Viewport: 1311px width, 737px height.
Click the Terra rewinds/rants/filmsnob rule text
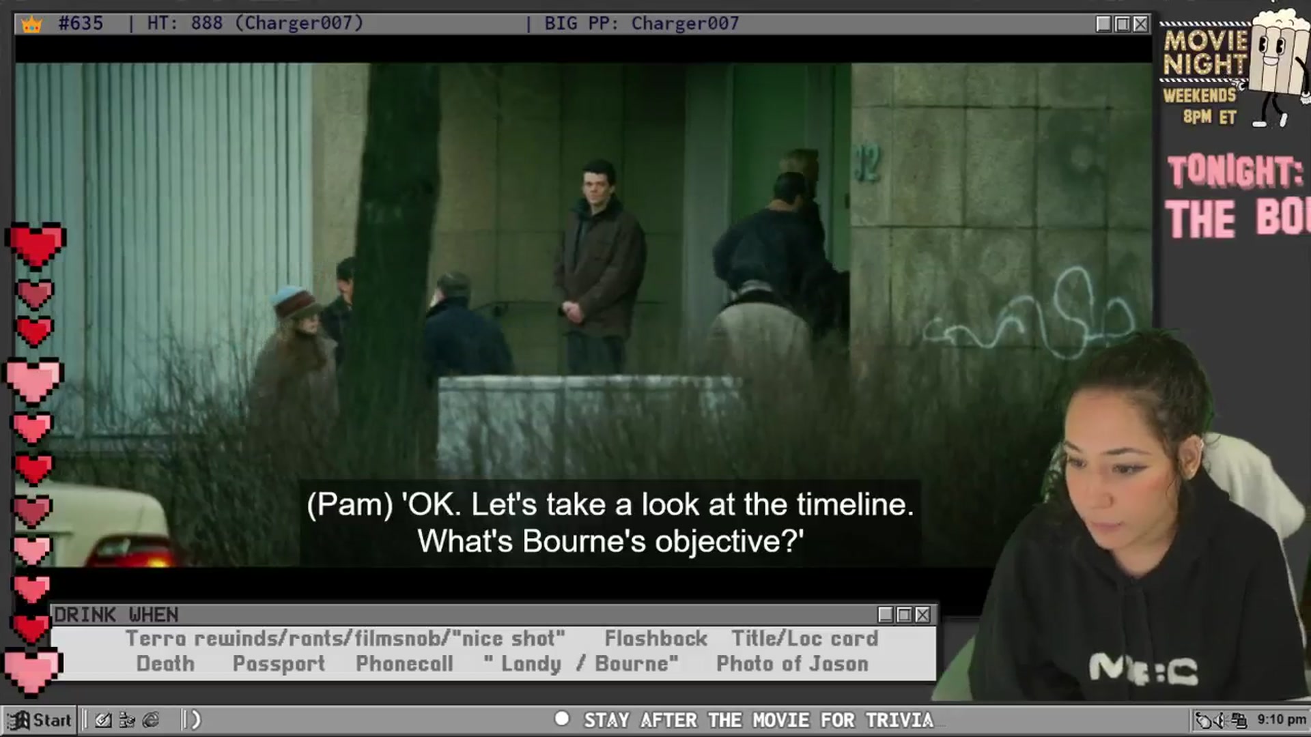[x=346, y=639]
